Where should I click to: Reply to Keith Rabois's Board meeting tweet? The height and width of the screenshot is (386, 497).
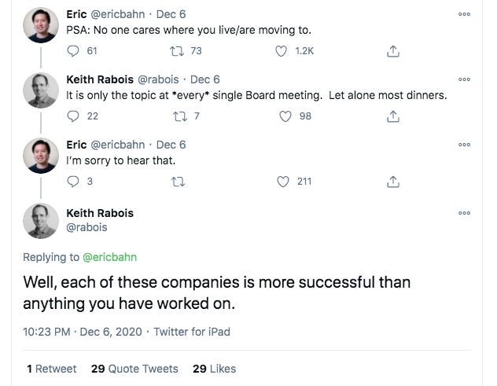coord(75,116)
